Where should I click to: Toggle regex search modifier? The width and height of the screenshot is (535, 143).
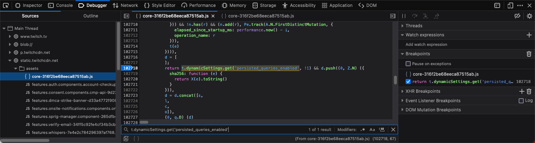point(363,130)
